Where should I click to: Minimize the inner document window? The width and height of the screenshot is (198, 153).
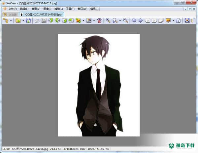185,9
